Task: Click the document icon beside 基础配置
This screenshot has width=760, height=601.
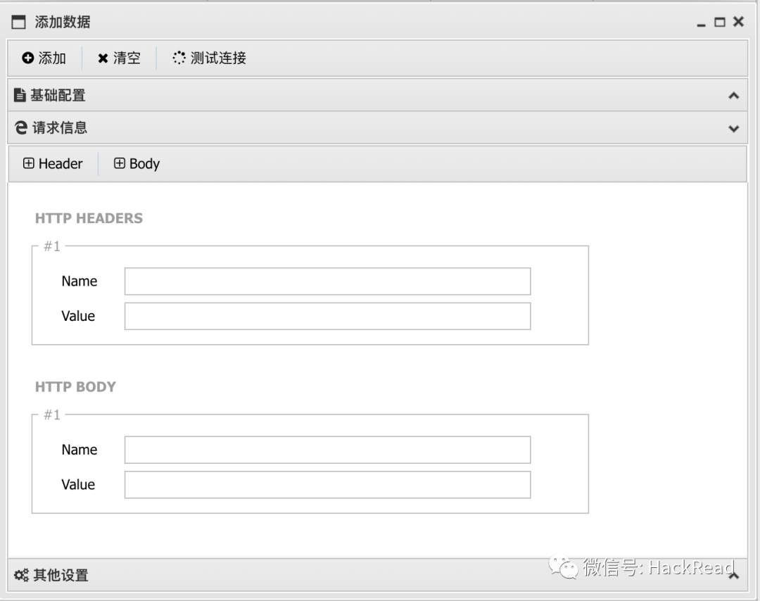Action: (20, 95)
